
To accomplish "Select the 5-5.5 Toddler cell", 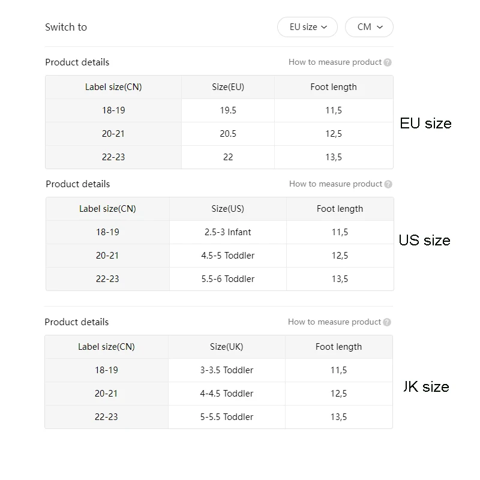I will (x=227, y=417).
